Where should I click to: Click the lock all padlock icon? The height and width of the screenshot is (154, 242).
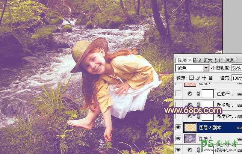[x=211, y=78]
